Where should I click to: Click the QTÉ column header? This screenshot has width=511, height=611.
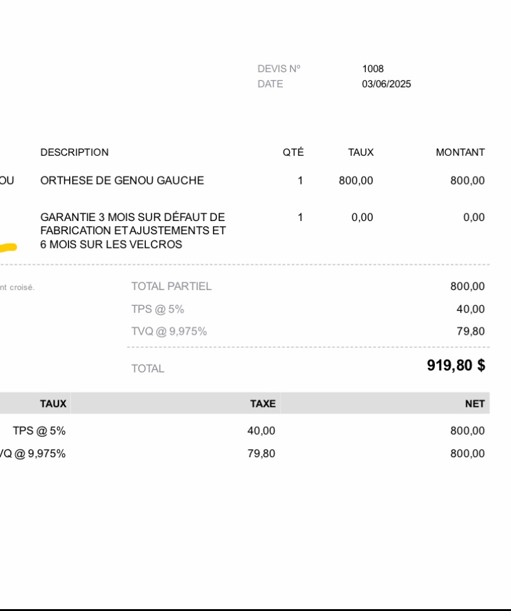[293, 153]
